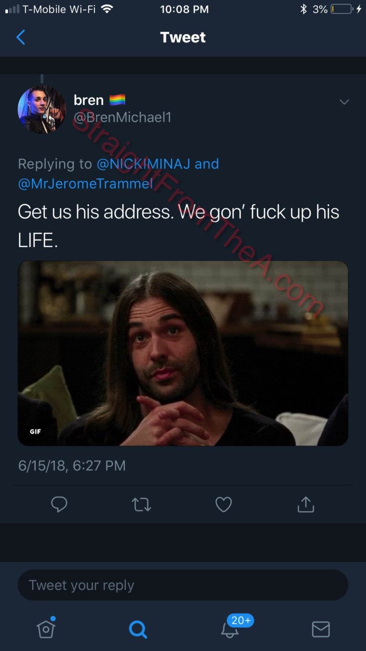Open @NICKIMINAJ mention link
Viewport: 366px width, 651px height.
click(143, 164)
